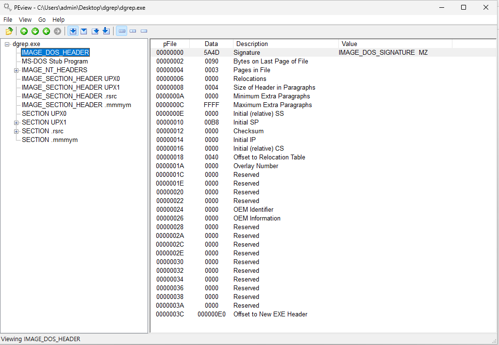The image size is (499, 345).
Task: Click the OEM Information row
Action: pos(323,219)
